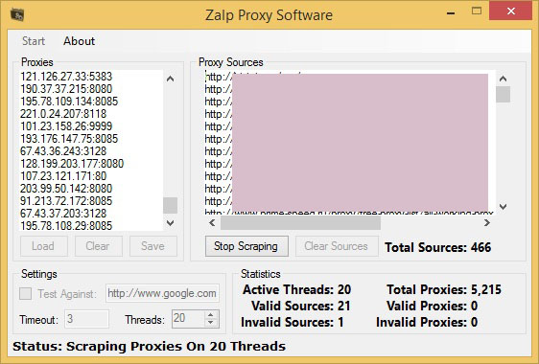Select proxy 67.43.37.203:3128

pyautogui.click(x=63, y=214)
